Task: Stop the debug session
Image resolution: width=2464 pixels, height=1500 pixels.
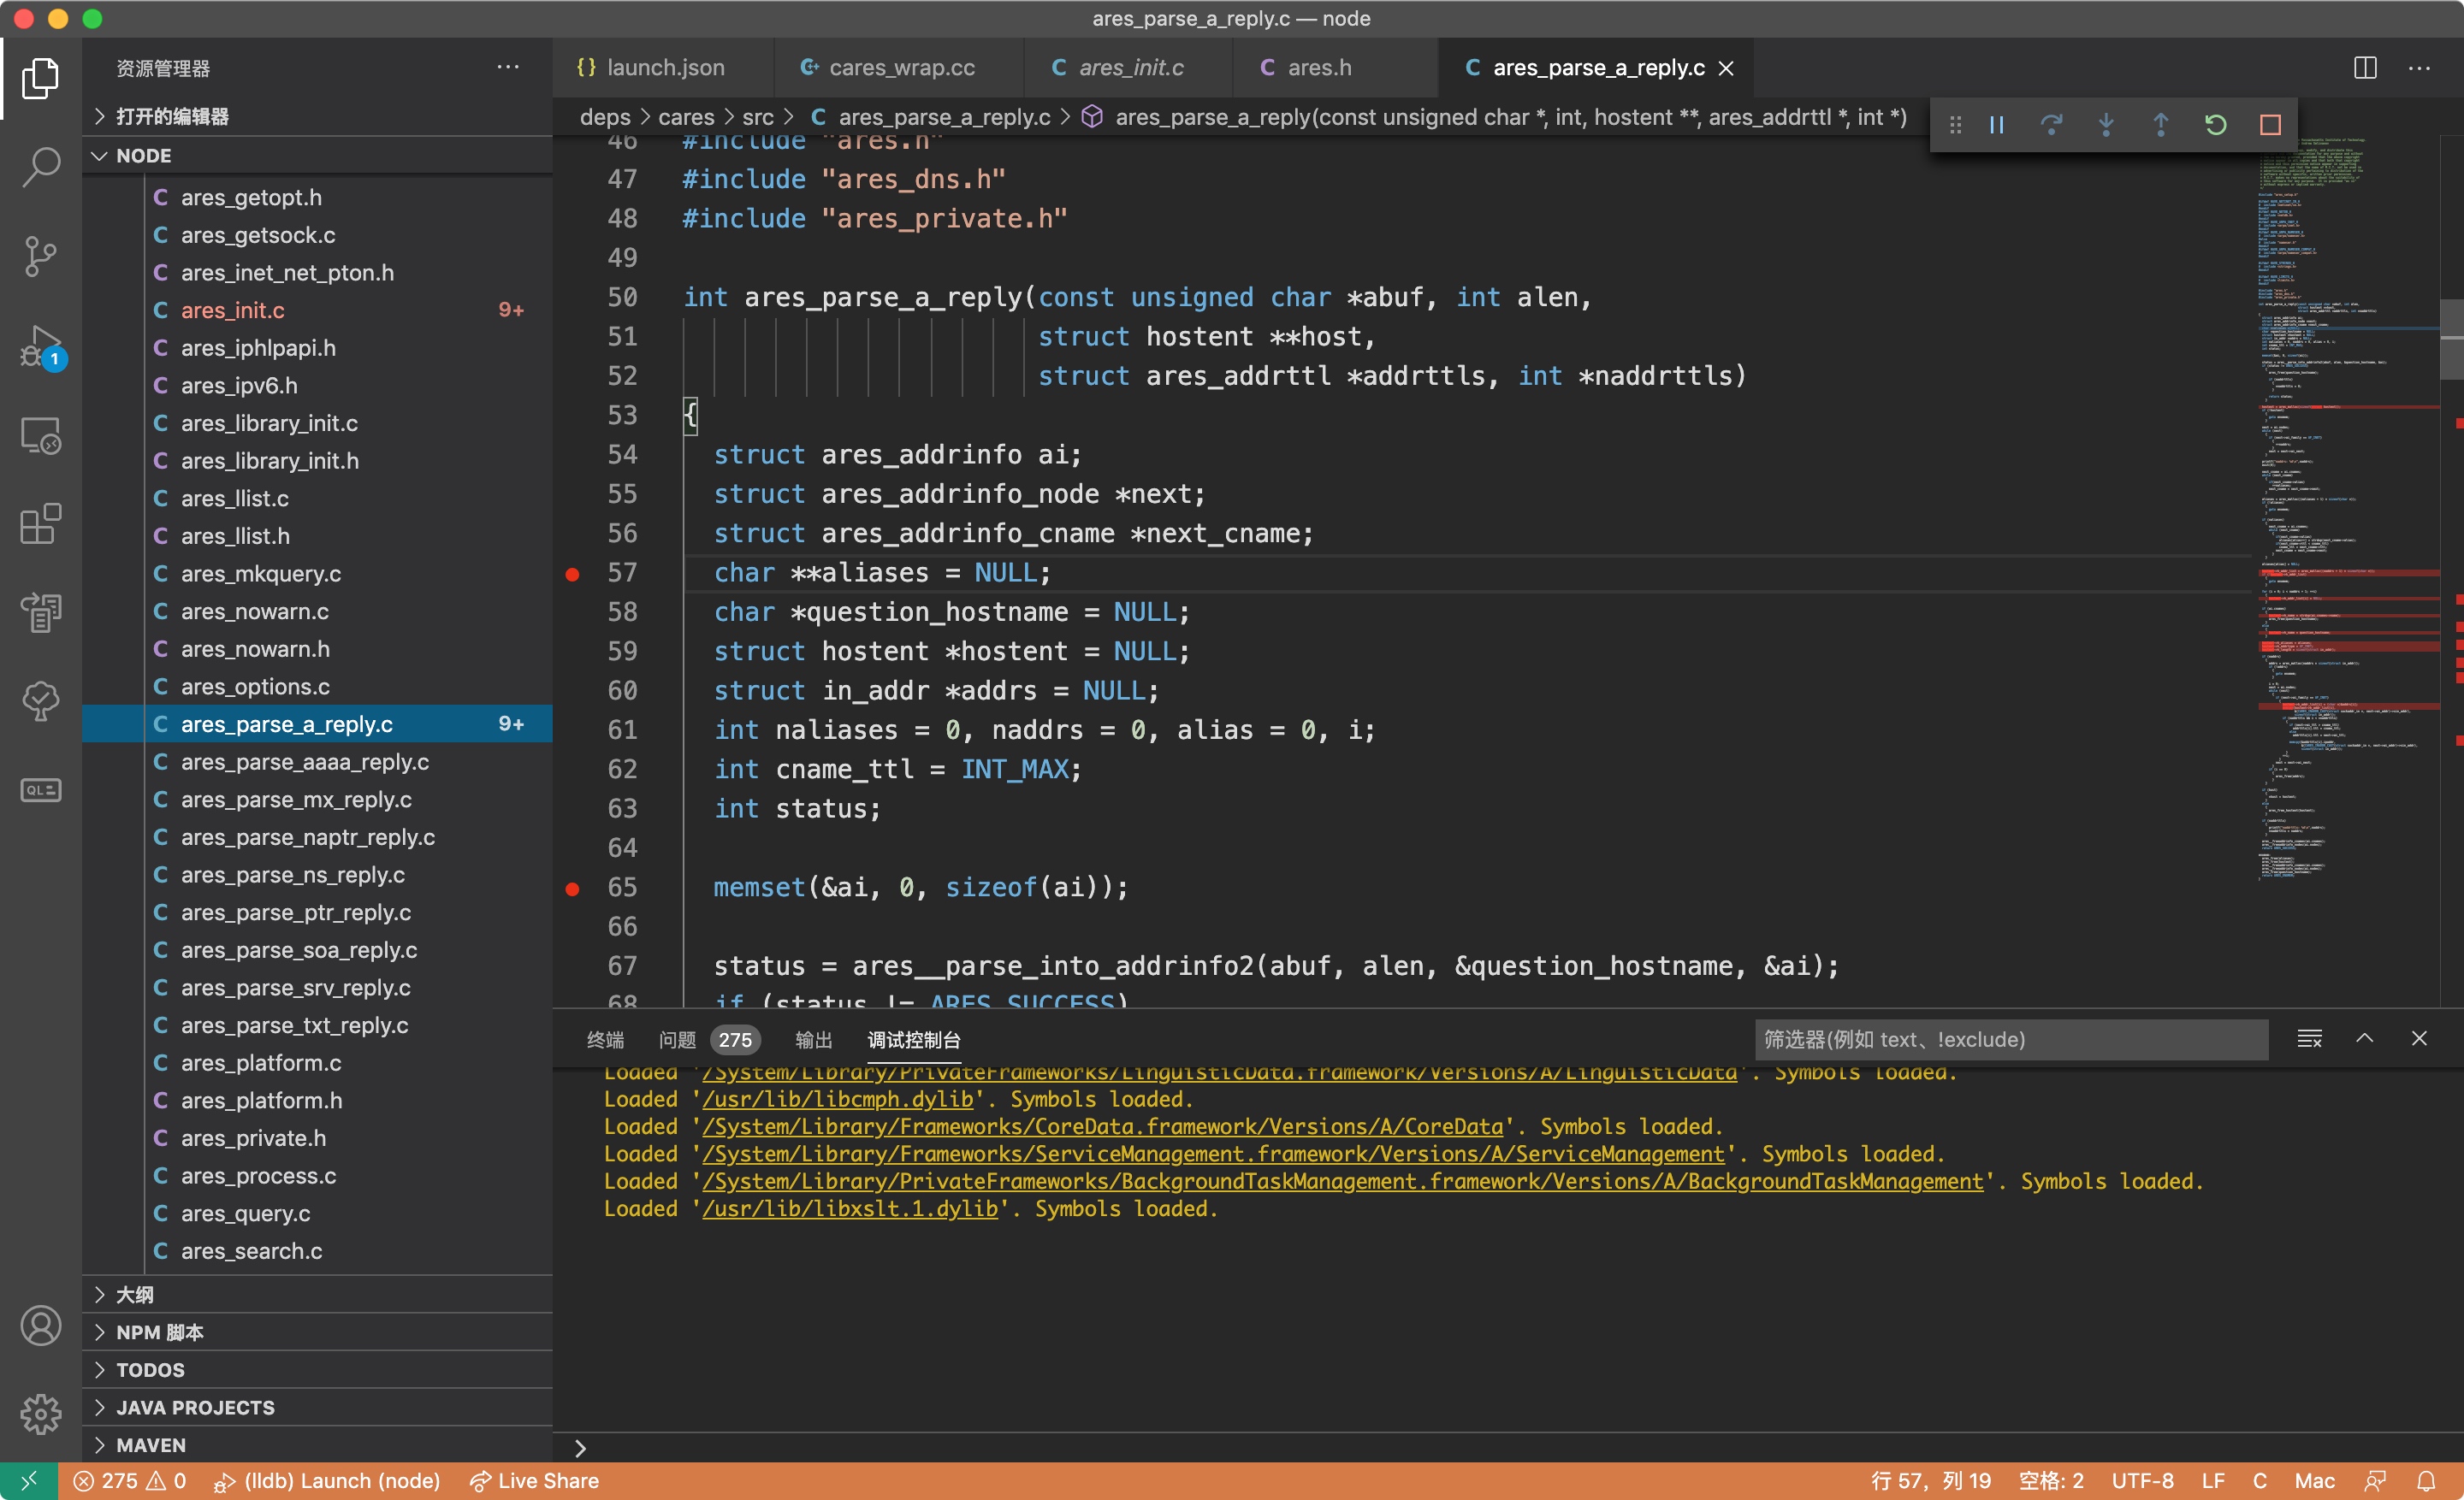Action: (x=2270, y=125)
